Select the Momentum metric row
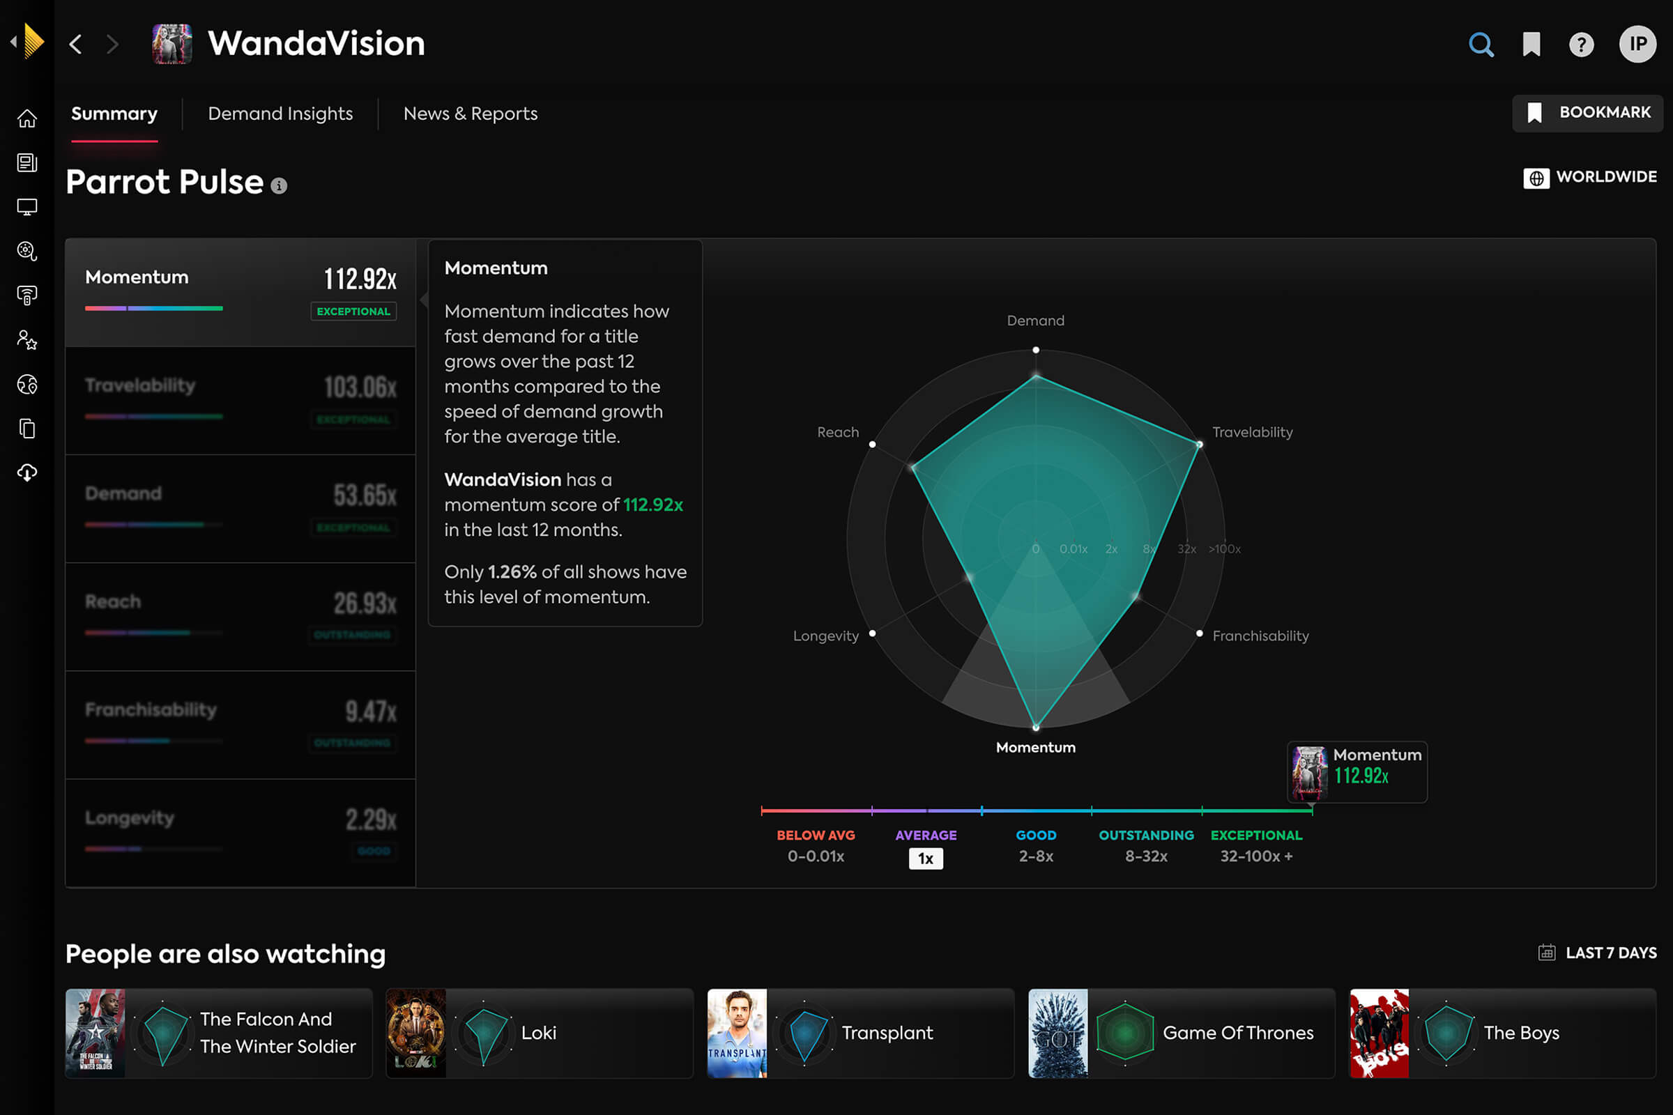The image size is (1673, 1115). click(x=240, y=293)
